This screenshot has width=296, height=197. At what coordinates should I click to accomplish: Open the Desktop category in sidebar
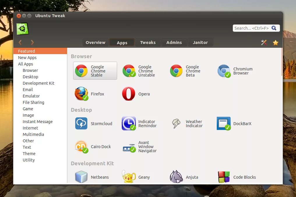point(40,77)
